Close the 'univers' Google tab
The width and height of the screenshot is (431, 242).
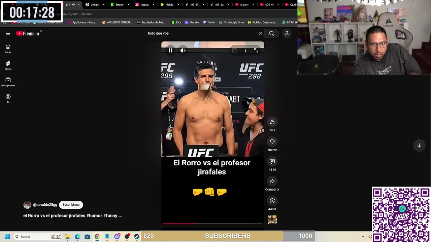pos(104,5)
